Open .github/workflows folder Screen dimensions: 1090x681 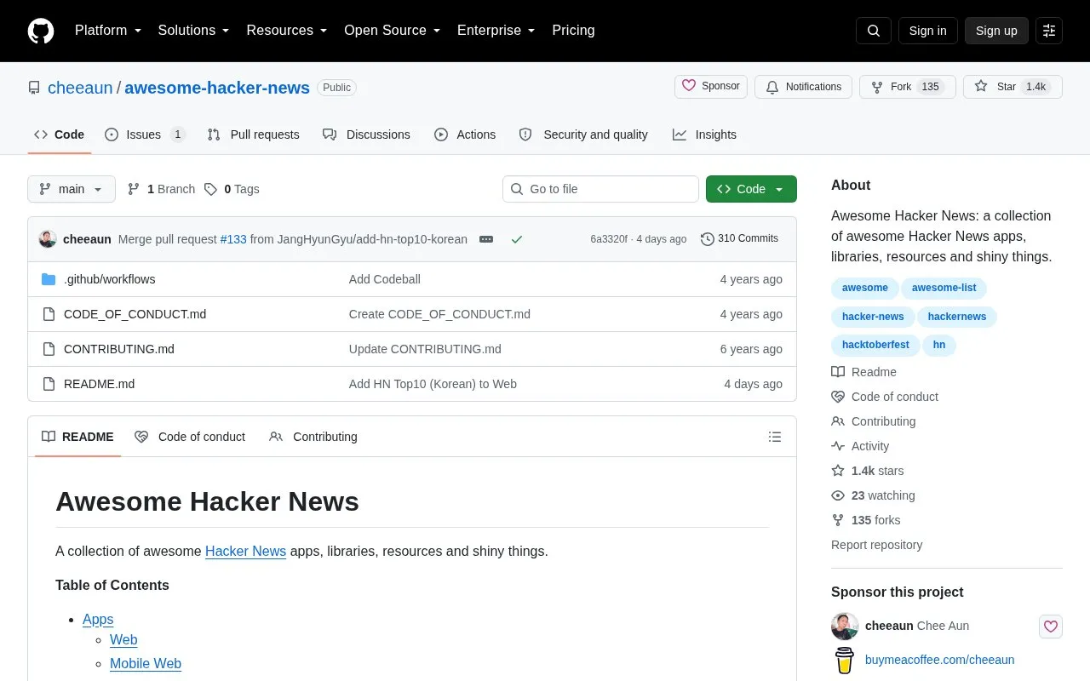pyautogui.click(x=109, y=279)
